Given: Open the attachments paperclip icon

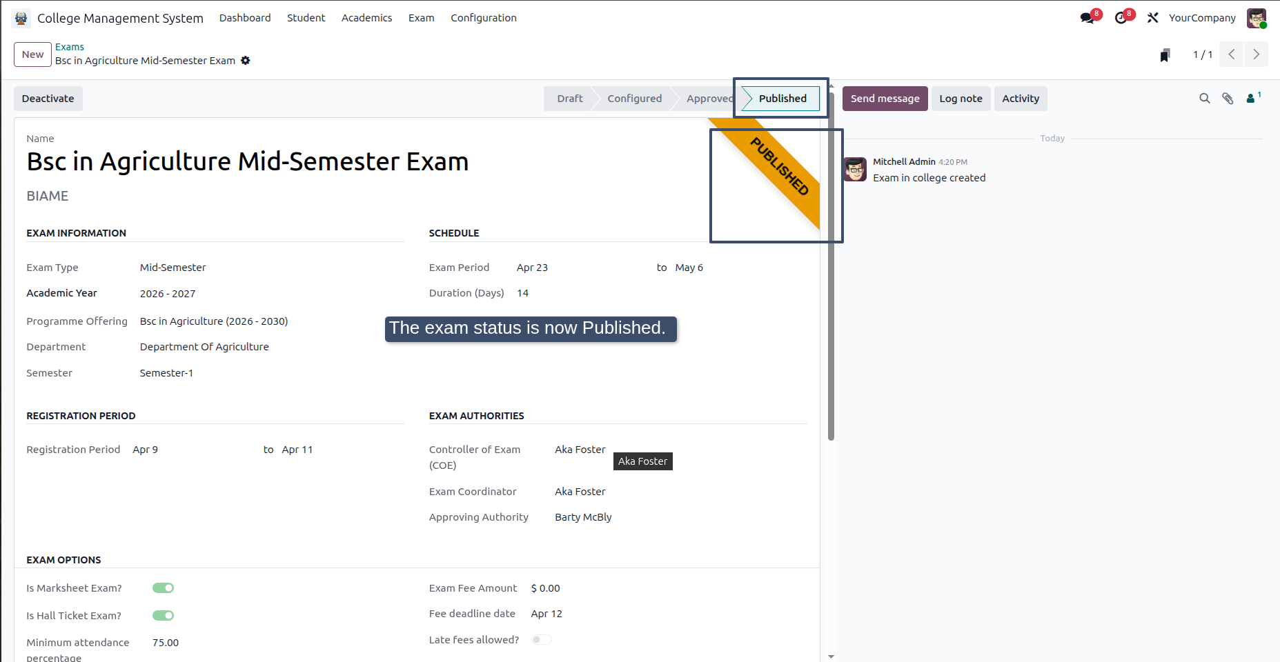Looking at the screenshot, I should click(x=1228, y=99).
